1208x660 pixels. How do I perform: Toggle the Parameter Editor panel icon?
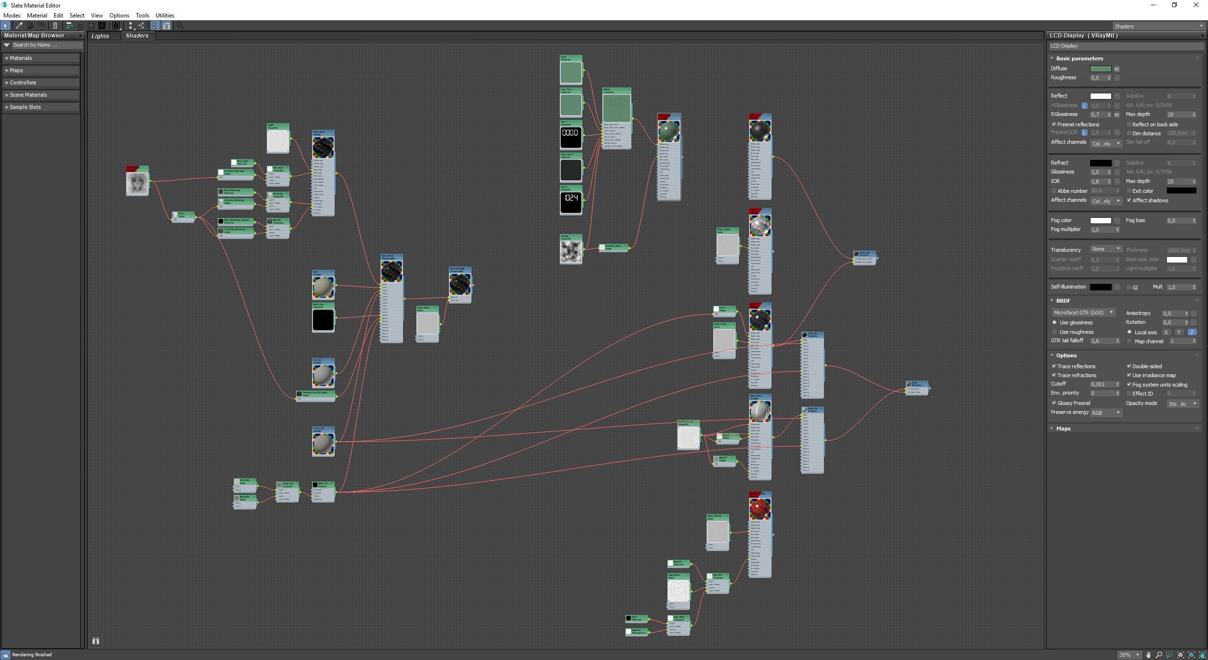[x=167, y=26]
